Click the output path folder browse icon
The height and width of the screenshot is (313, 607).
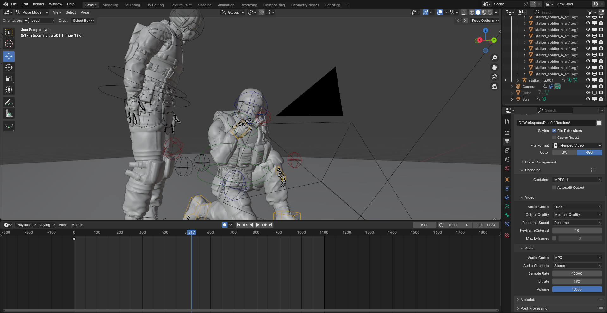point(599,123)
